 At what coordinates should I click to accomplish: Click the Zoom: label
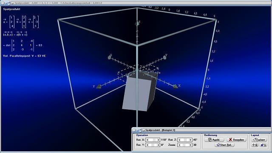pyautogui.click(x=172, y=145)
